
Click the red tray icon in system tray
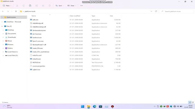coord(168,106)
